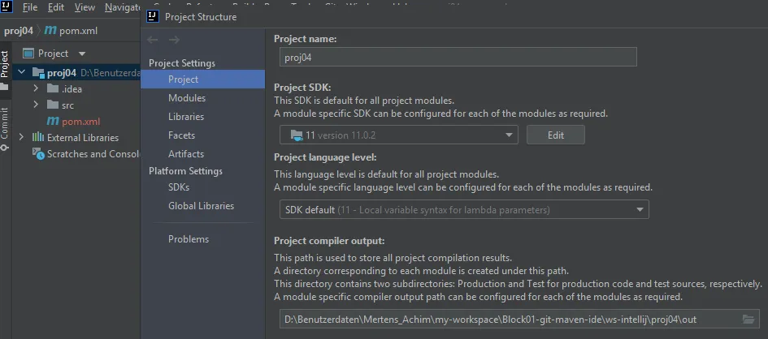Collapse the proj04 root tree node

pos(21,73)
